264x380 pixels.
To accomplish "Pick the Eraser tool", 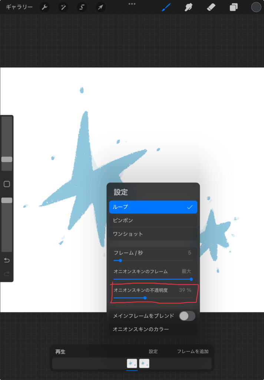I will click(x=211, y=7).
